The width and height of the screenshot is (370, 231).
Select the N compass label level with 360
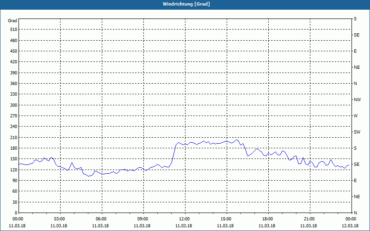coord(355,84)
